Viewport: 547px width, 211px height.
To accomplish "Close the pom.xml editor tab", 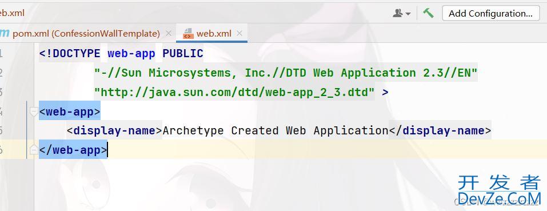I will (169, 34).
